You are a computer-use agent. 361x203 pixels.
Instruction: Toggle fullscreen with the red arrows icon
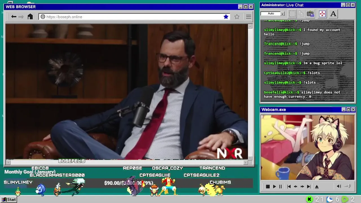pyautogui.click(x=322, y=14)
